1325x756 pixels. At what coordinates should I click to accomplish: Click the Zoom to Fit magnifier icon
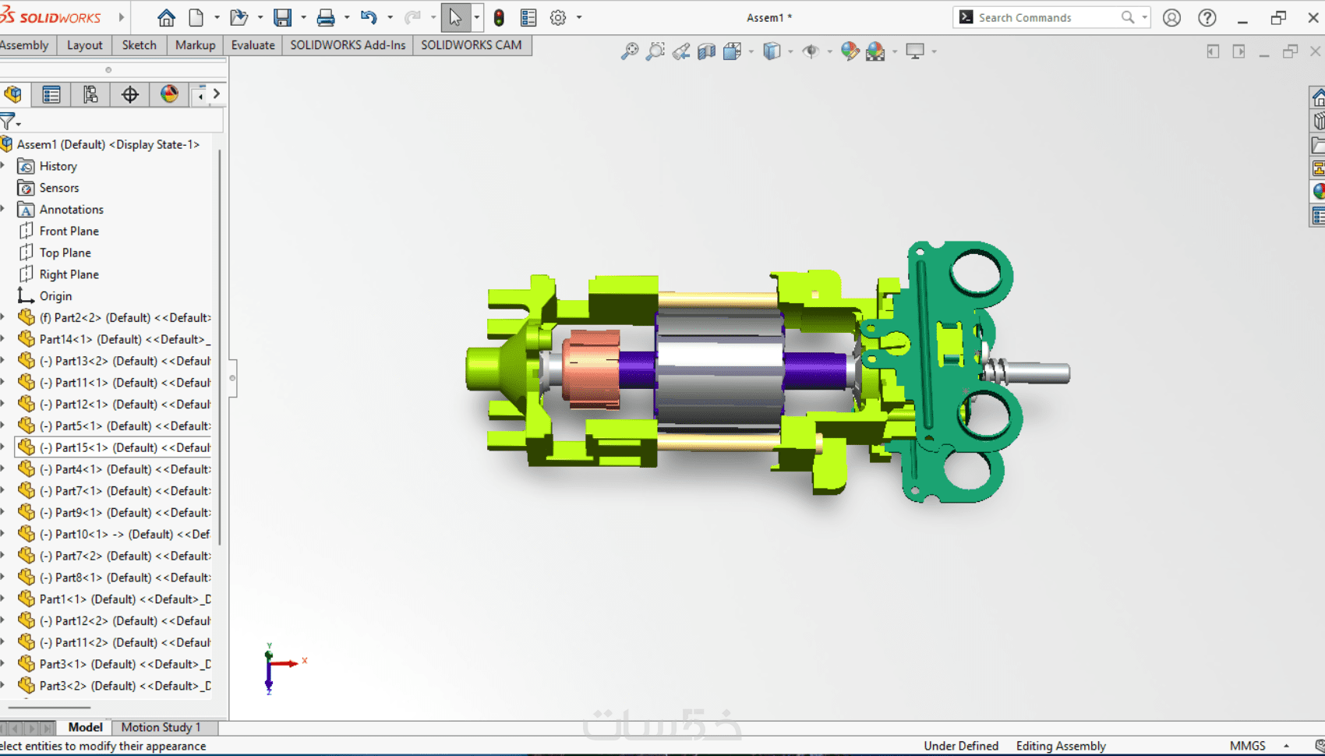click(x=629, y=51)
